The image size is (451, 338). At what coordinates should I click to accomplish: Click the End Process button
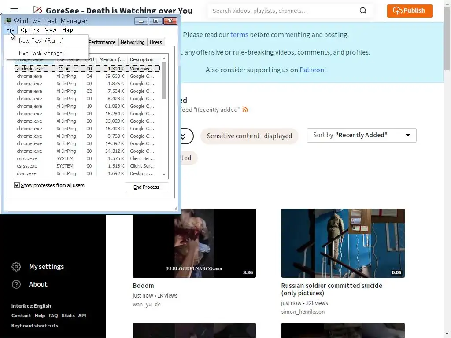coord(146,187)
